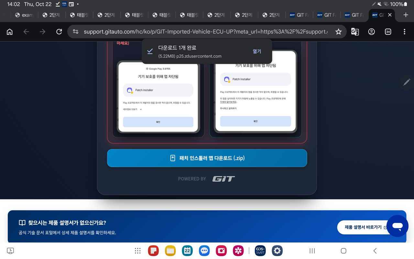Image resolution: width=414 pixels, height=259 pixels.
Task: Click the browser forward arrow
Action: [x=42, y=32]
